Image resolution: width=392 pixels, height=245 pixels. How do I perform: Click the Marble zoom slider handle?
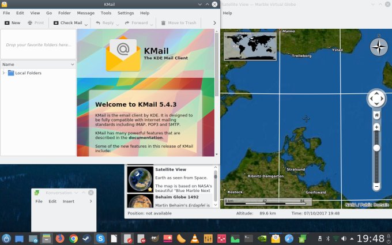376,148
